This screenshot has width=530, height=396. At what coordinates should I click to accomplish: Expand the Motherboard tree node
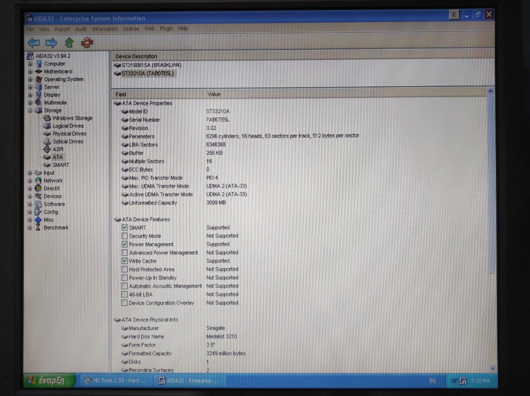pos(30,71)
